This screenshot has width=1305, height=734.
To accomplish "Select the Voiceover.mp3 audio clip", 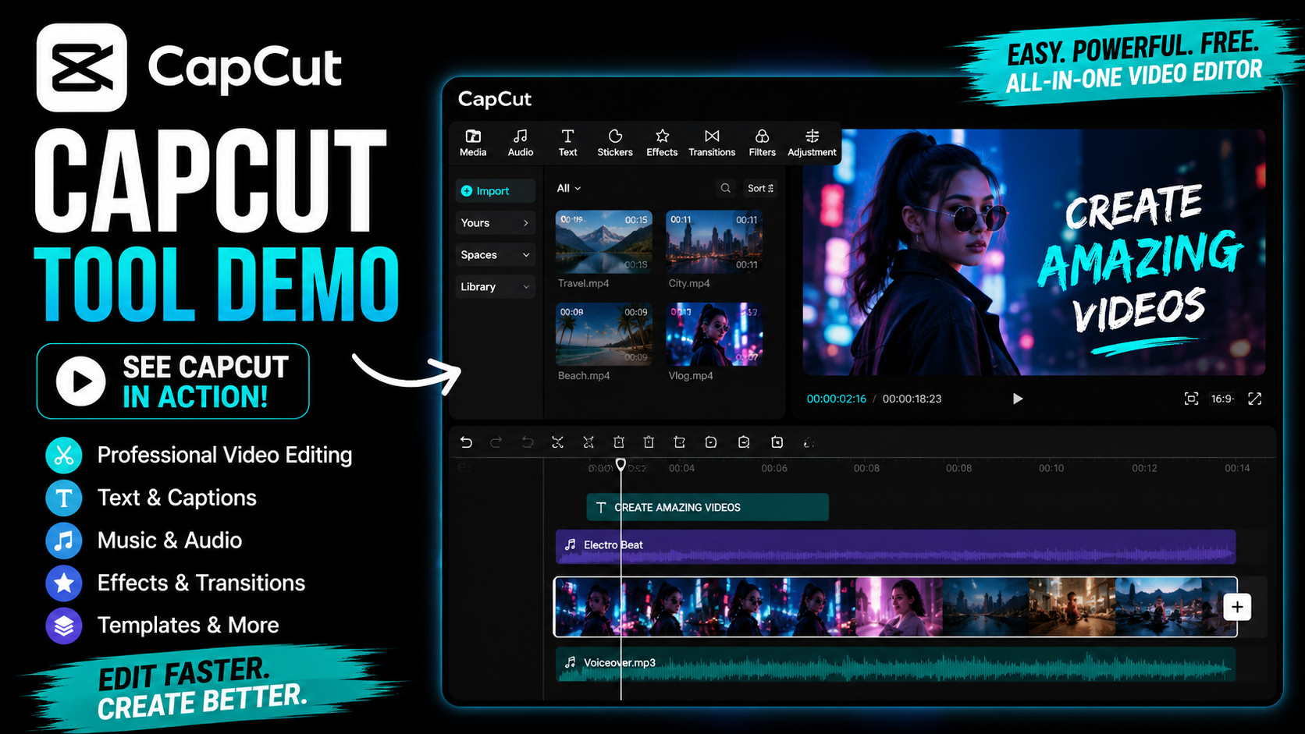I will click(x=895, y=664).
